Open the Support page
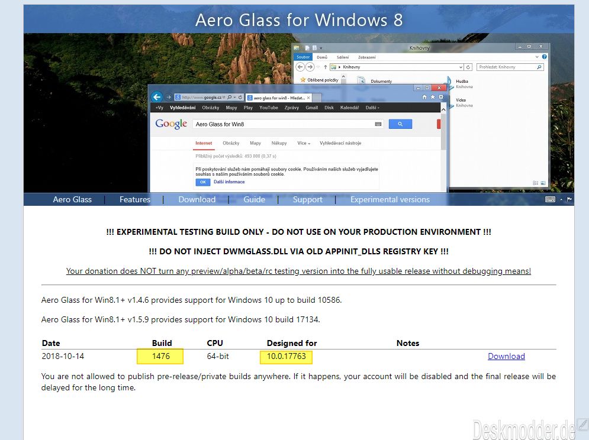 [308, 199]
